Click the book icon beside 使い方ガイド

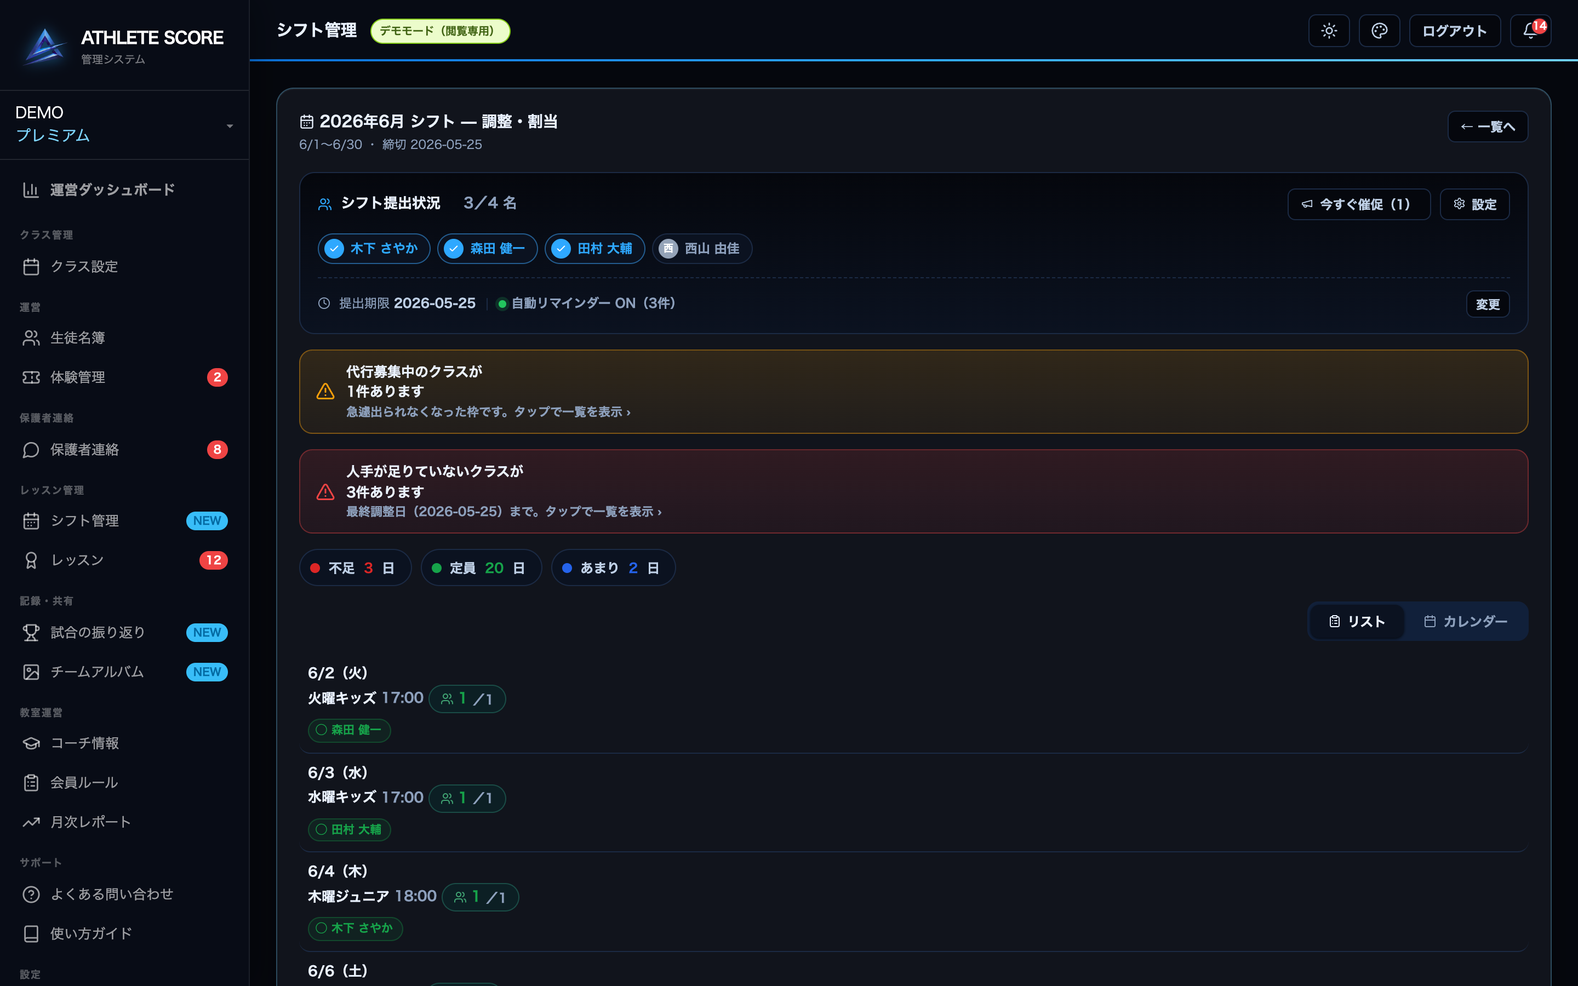pos(31,934)
